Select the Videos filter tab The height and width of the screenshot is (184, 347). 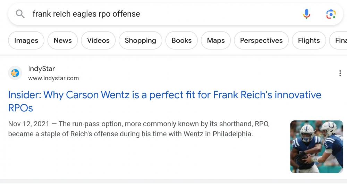98,40
